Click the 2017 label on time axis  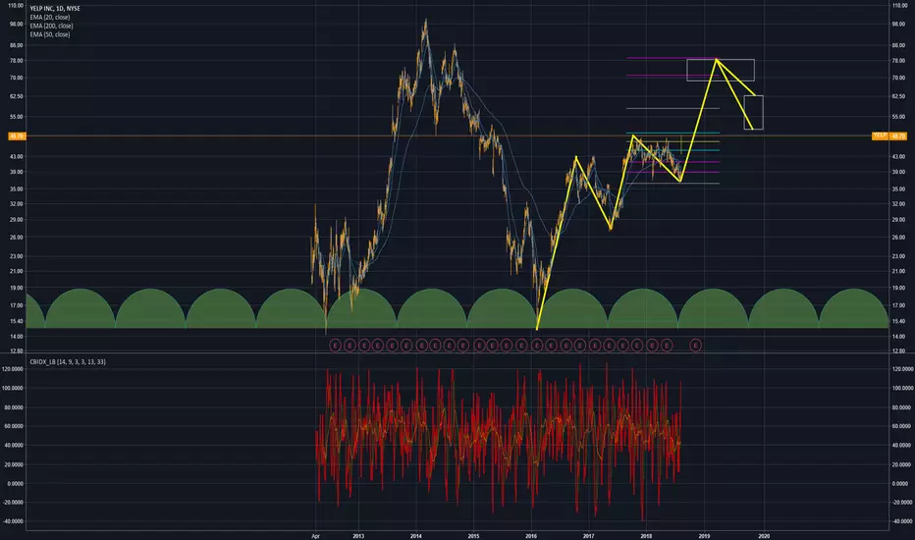(588, 536)
